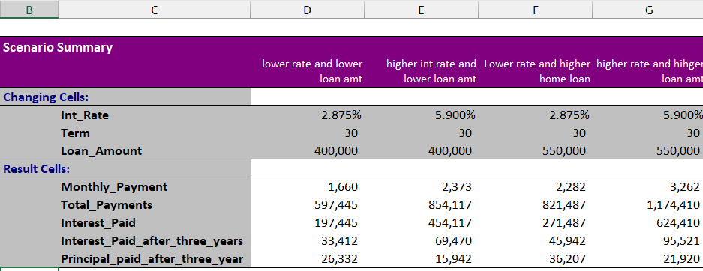Screen dimensions: 703x271
Task: Click the Interest_Paid row label
Action: pos(98,222)
